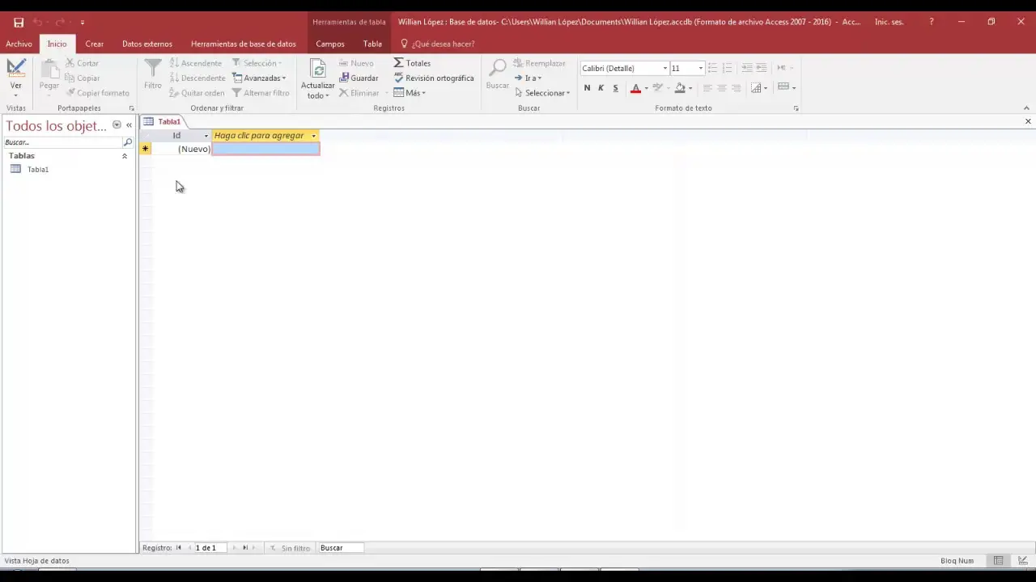This screenshot has width=1036, height=582.
Task: Switch to the Datos externos tab
Action: click(147, 44)
